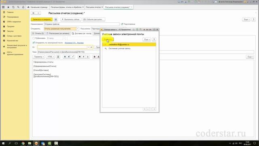This screenshot has height=146, width=259.
Task: Open Windows Start menu
Action: pyautogui.click(x=3, y=143)
